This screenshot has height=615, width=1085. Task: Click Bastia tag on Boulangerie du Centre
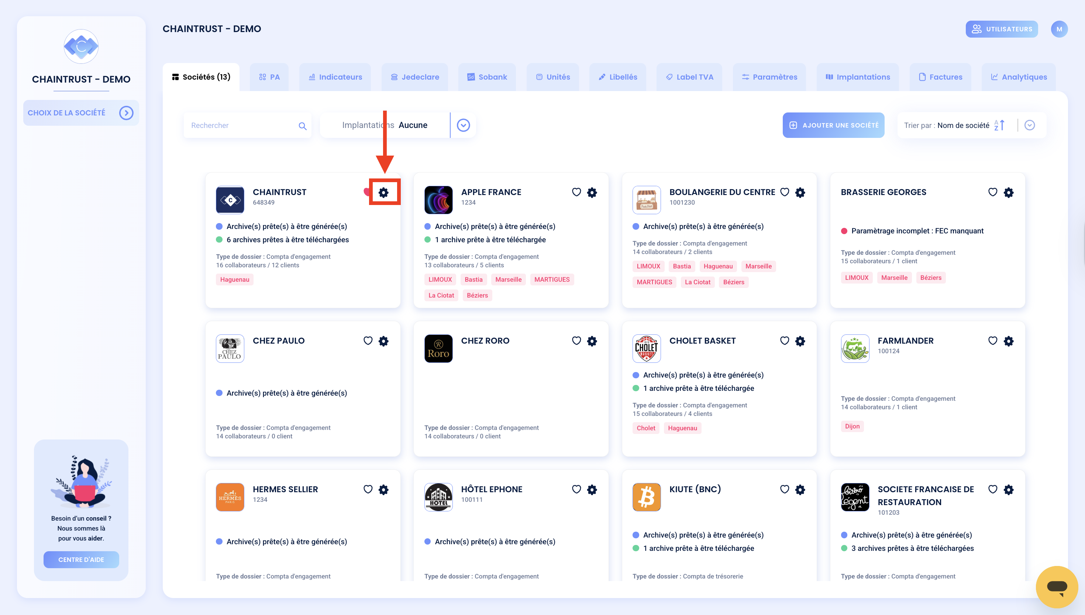pyautogui.click(x=682, y=266)
